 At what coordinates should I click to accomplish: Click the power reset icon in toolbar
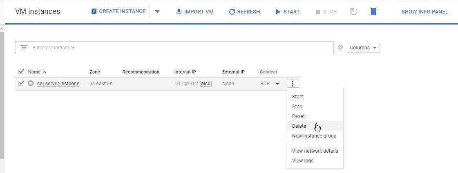[354, 11]
